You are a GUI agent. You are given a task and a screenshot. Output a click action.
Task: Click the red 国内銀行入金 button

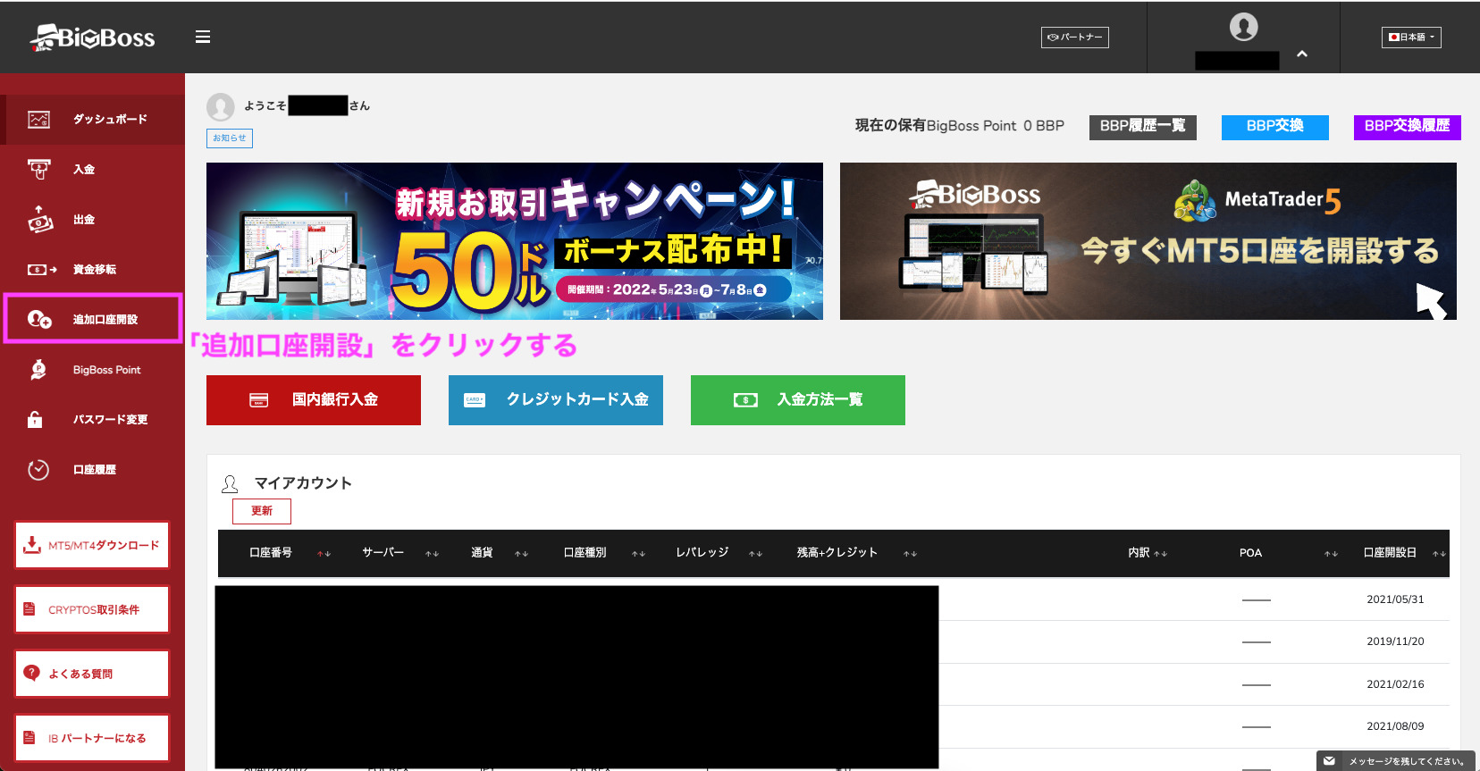pos(314,400)
